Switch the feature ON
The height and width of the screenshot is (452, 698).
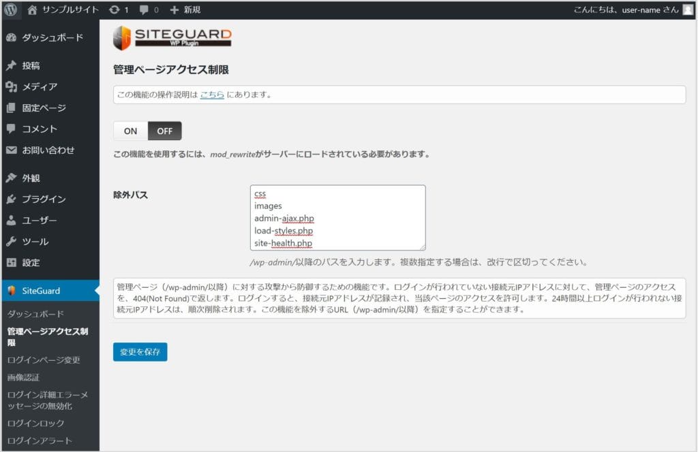tap(130, 131)
